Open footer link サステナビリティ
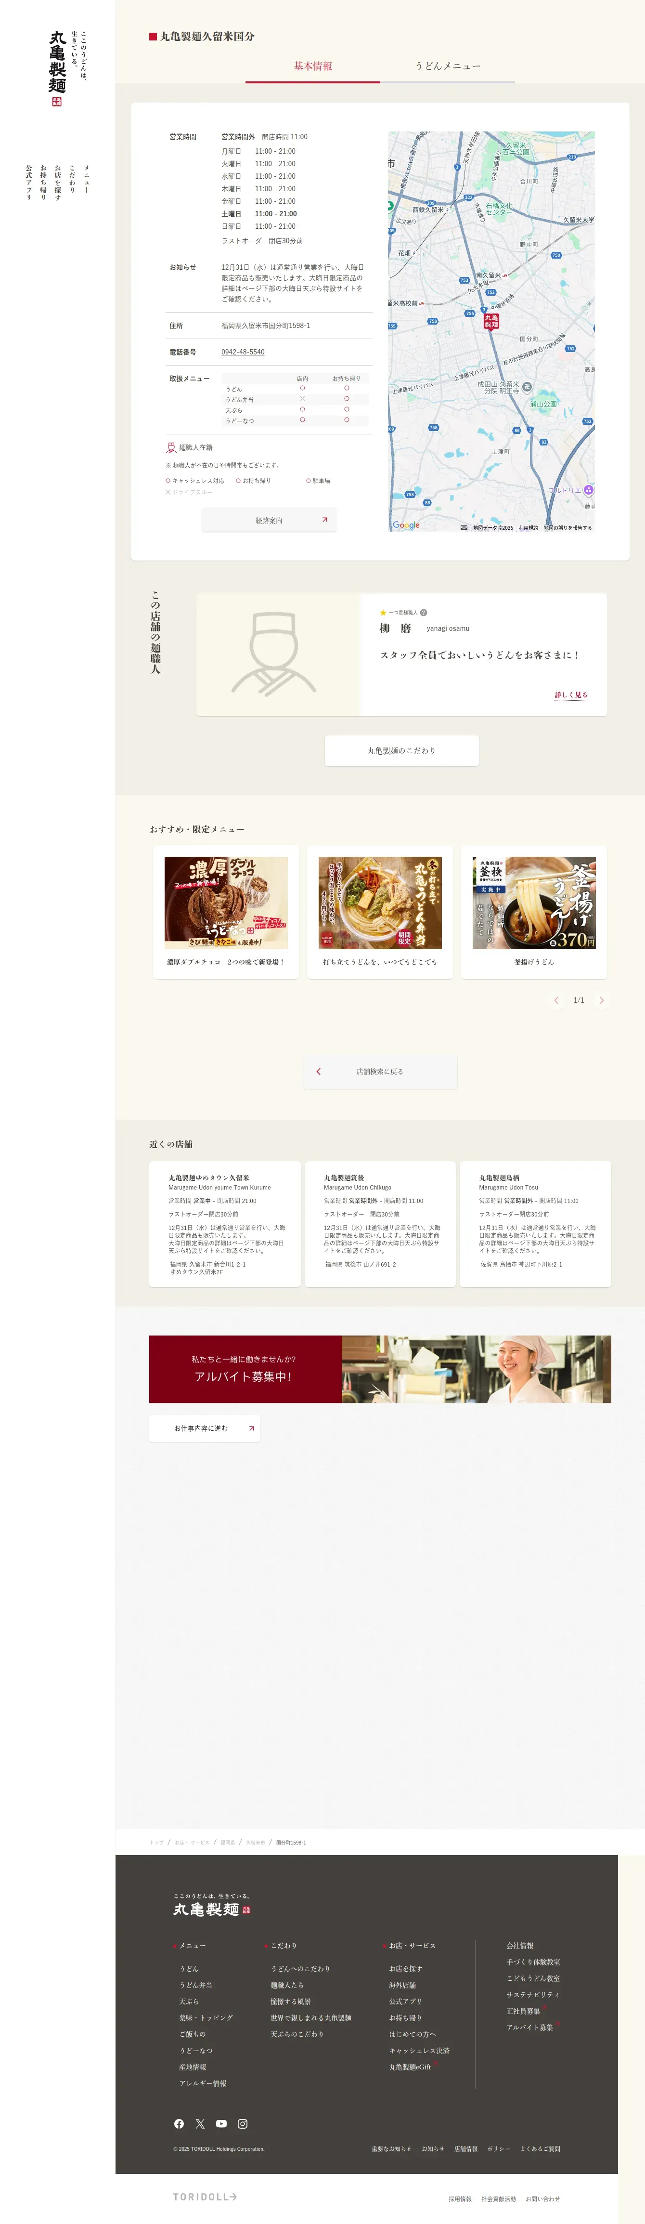Screen dimensions: 645x2224 (x=533, y=1994)
